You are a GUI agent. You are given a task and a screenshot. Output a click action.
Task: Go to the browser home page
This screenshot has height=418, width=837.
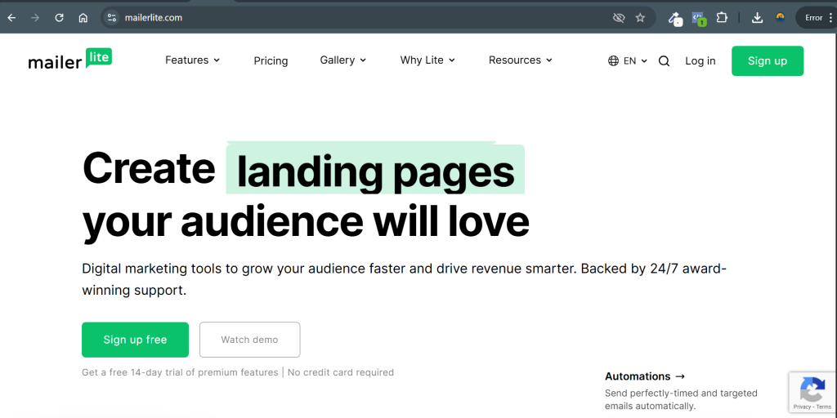coord(83,18)
